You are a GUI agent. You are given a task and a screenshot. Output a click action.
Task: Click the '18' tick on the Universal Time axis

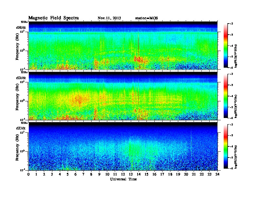(x=170, y=174)
